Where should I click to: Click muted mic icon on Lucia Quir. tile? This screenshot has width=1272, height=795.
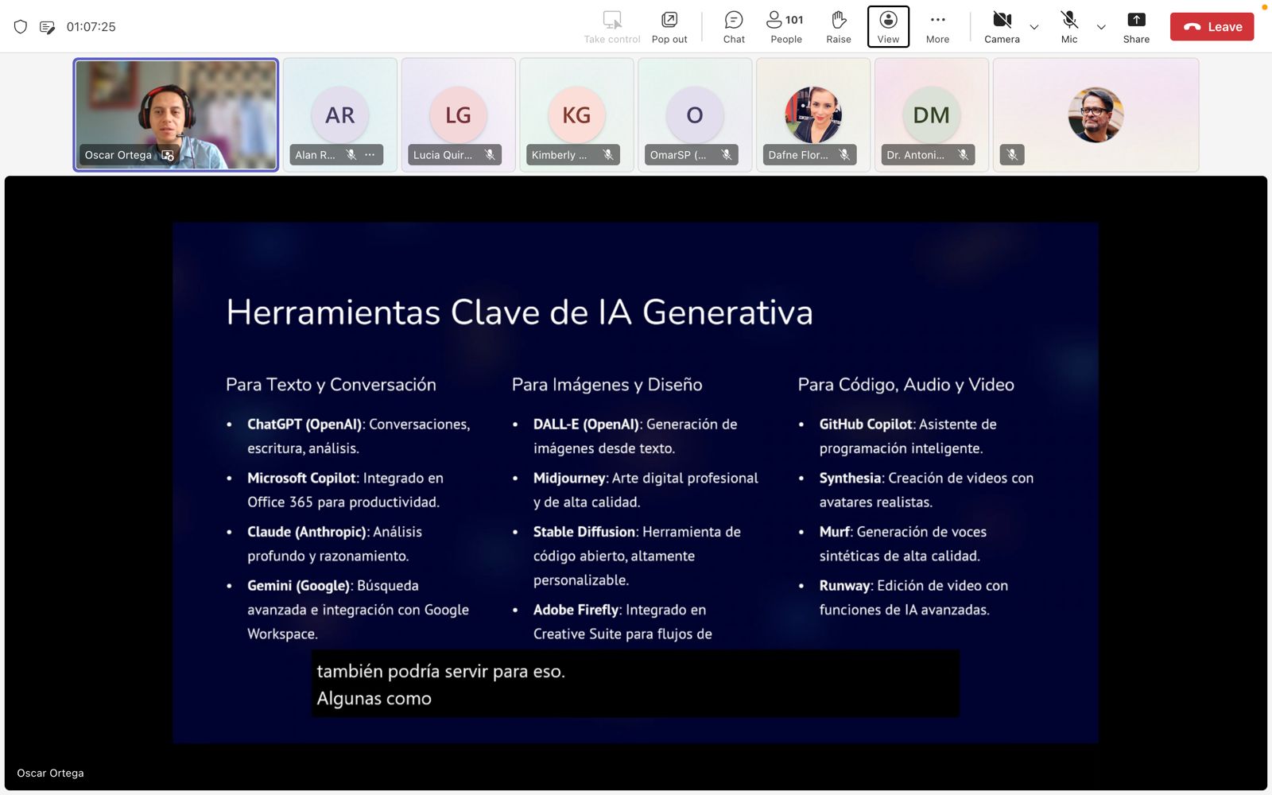click(490, 154)
